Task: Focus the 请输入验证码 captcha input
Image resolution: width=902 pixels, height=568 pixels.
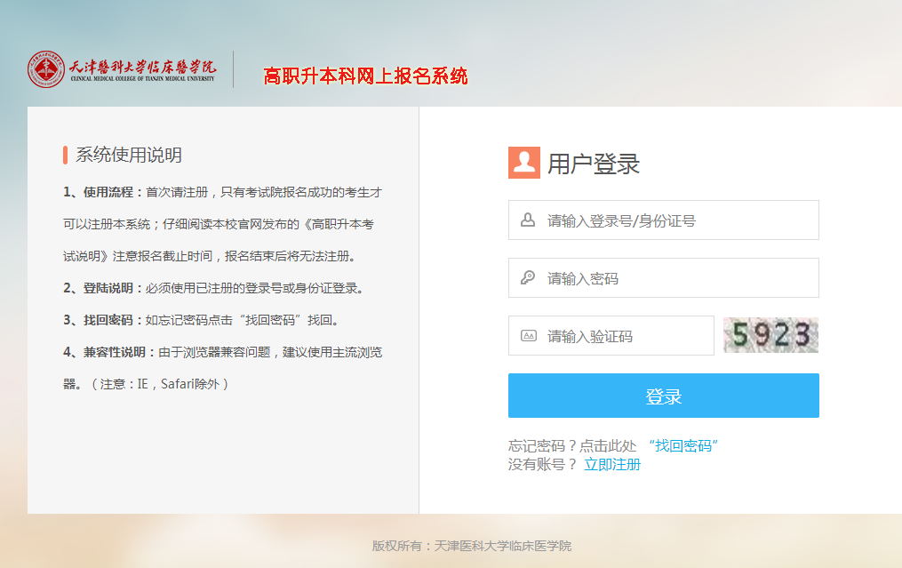Action: pyautogui.click(x=611, y=335)
